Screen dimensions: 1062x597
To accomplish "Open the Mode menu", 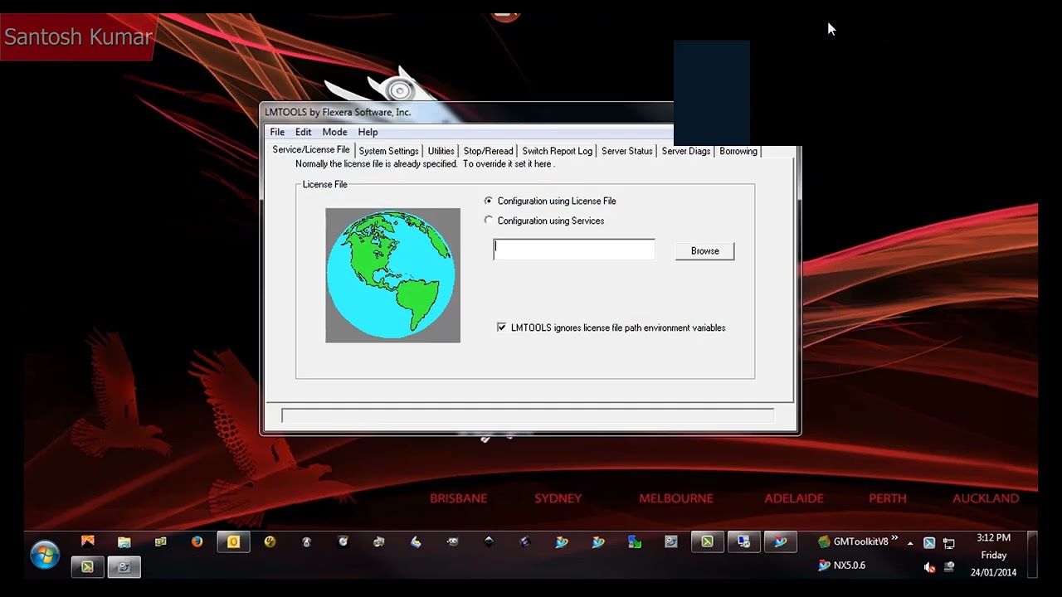I will pyautogui.click(x=334, y=132).
